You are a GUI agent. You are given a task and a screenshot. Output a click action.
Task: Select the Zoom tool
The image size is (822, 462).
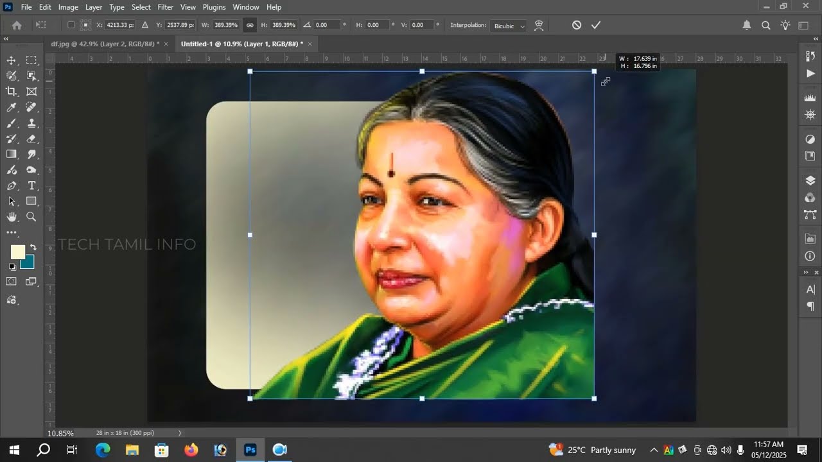pyautogui.click(x=31, y=217)
